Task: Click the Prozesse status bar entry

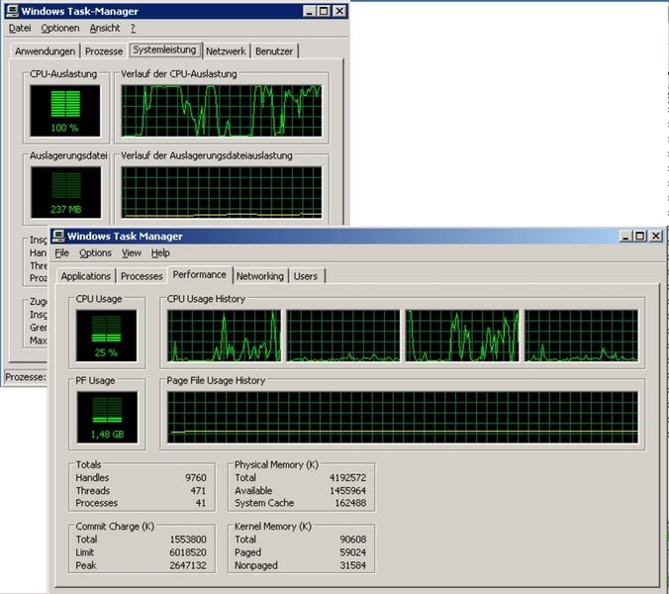Action: click(x=25, y=377)
